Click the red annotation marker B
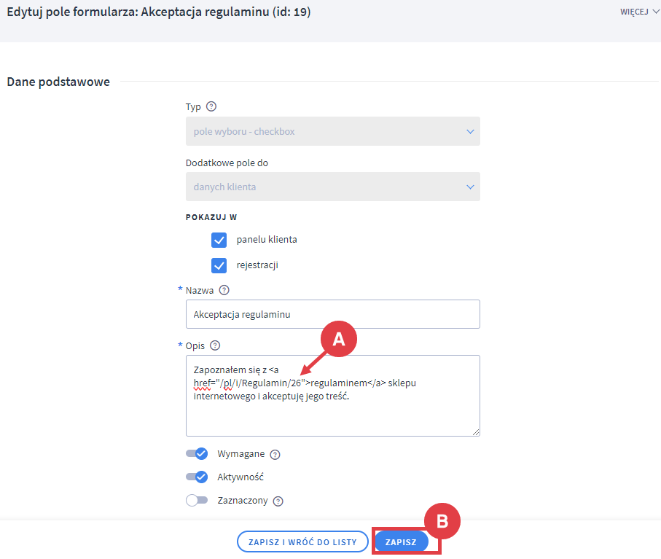 (x=443, y=521)
